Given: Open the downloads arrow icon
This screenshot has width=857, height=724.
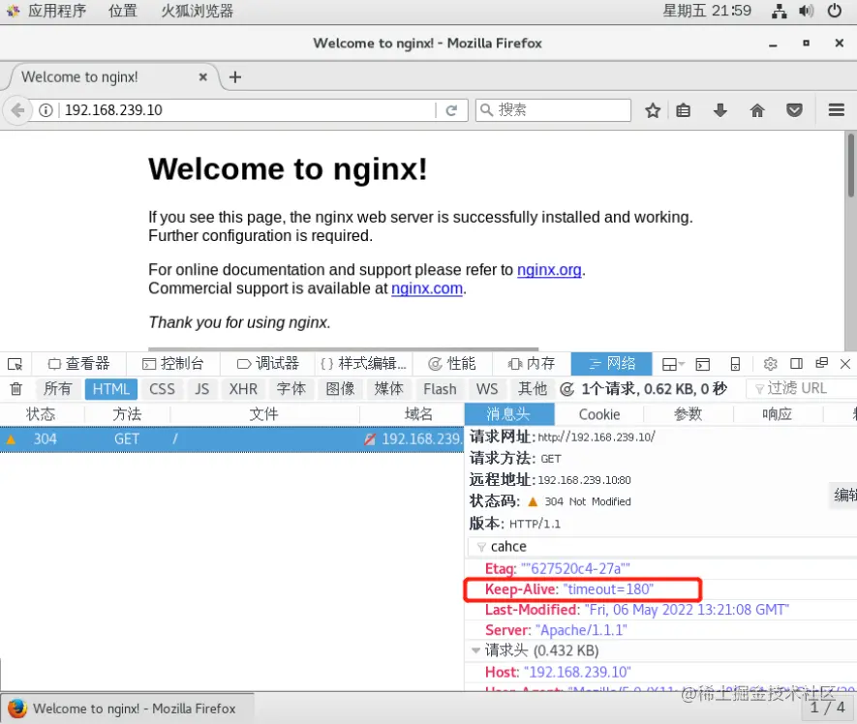Looking at the screenshot, I should coord(720,110).
